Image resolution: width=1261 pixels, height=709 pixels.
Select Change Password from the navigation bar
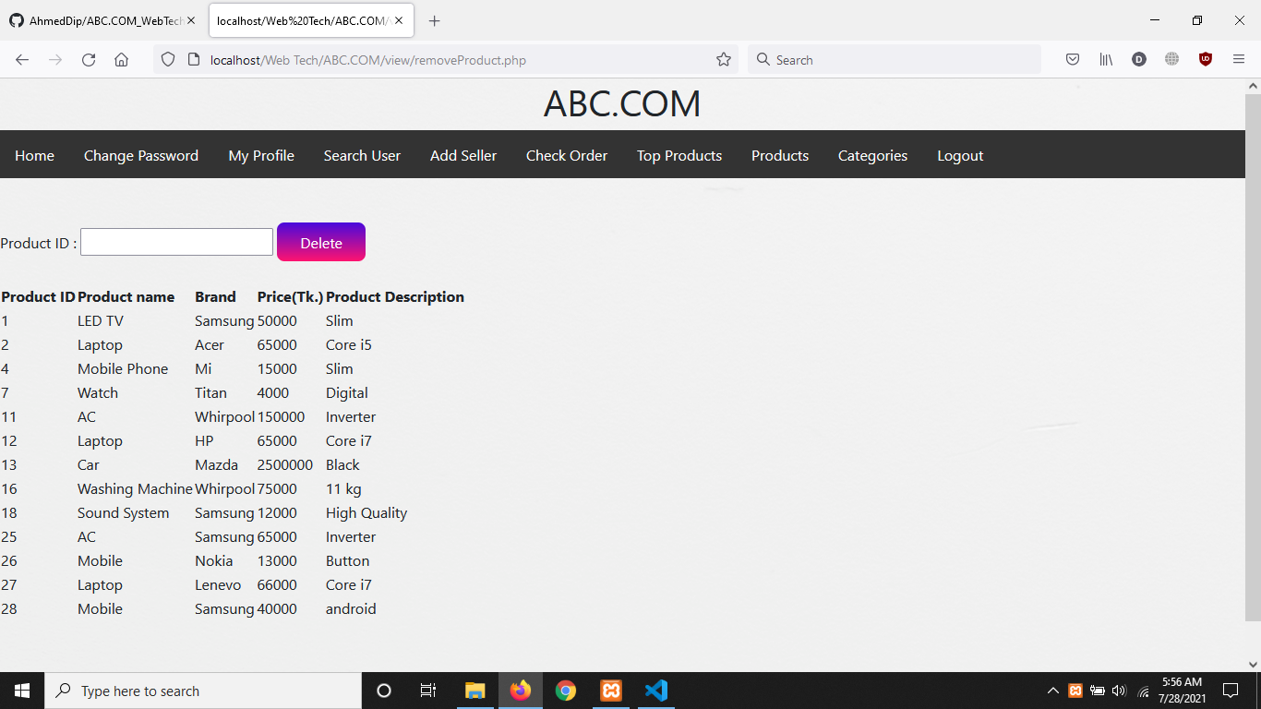coord(140,155)
